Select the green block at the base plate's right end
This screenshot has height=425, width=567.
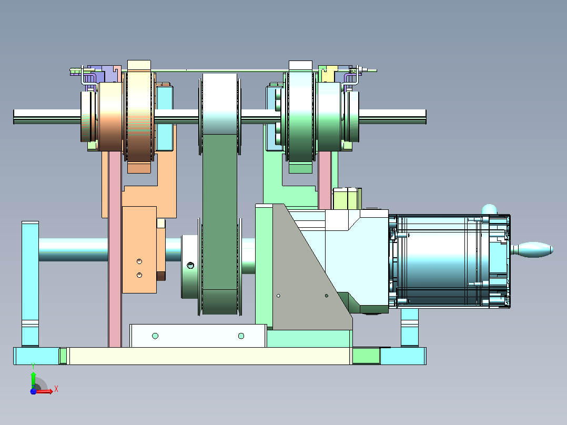pyautogui.click(x=366, y=356)
